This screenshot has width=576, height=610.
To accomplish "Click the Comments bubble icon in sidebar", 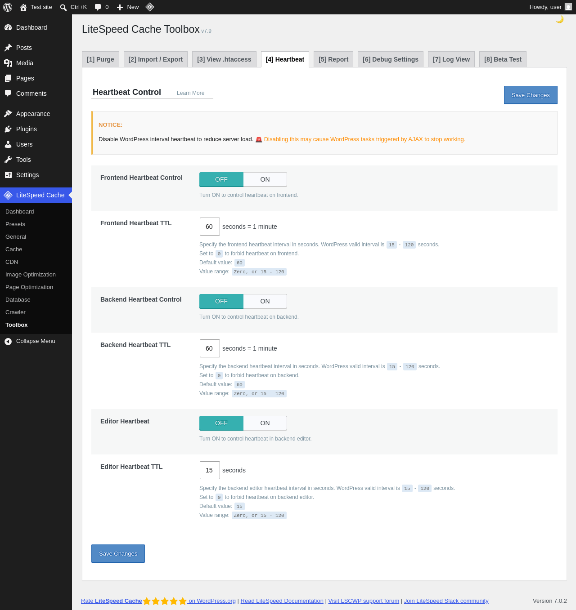I will (8, 94).
